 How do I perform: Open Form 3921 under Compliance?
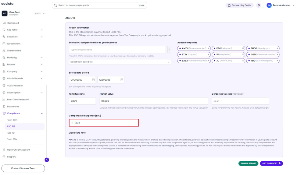pyautogui.click(x=12, y=120)
